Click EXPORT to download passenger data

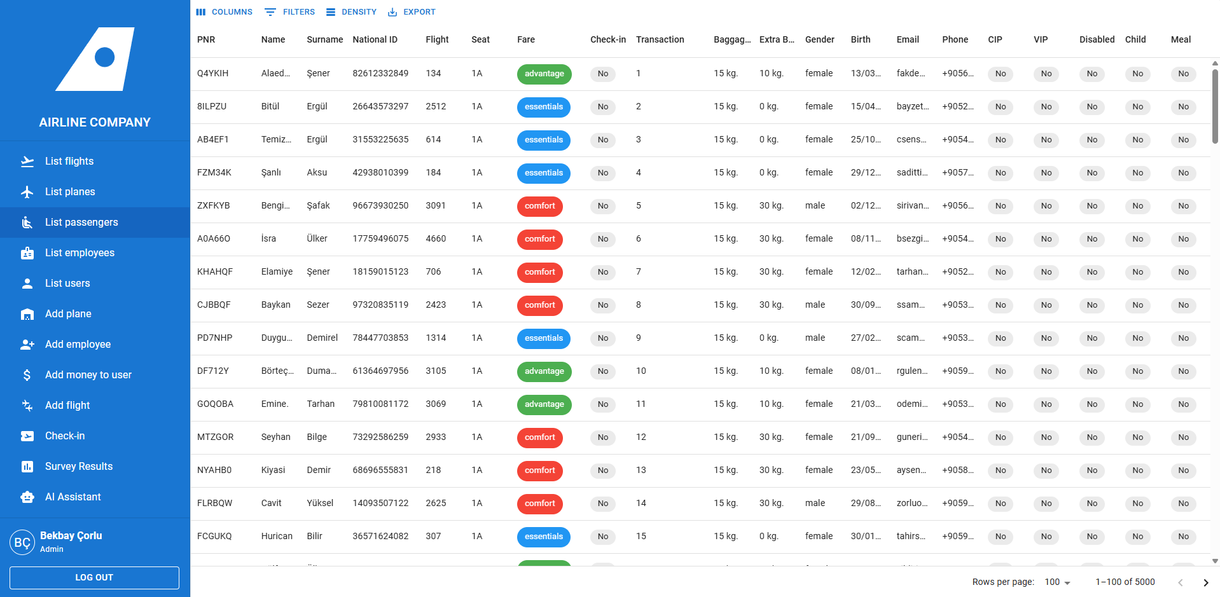click(412, 11)
